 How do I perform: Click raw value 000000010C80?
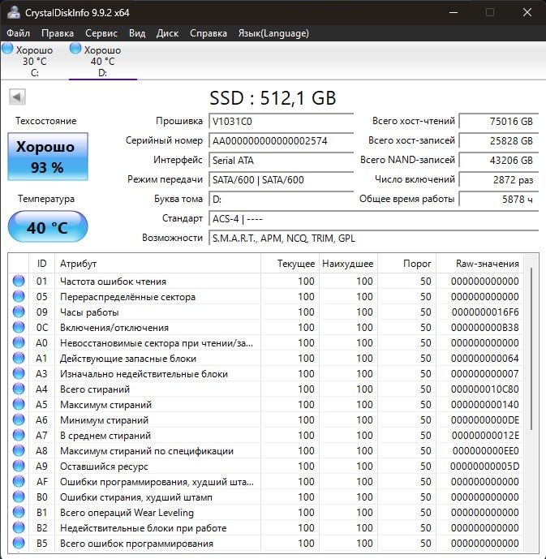[x=484, y=389]
